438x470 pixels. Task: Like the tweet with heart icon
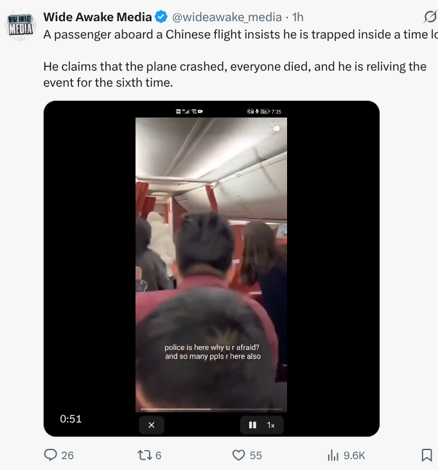coord(247,455)
